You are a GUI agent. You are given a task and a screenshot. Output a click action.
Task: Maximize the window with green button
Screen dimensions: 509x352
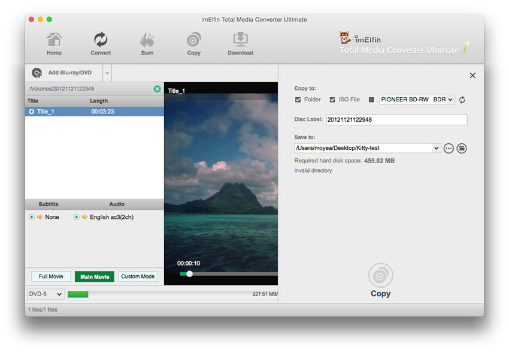49,20
